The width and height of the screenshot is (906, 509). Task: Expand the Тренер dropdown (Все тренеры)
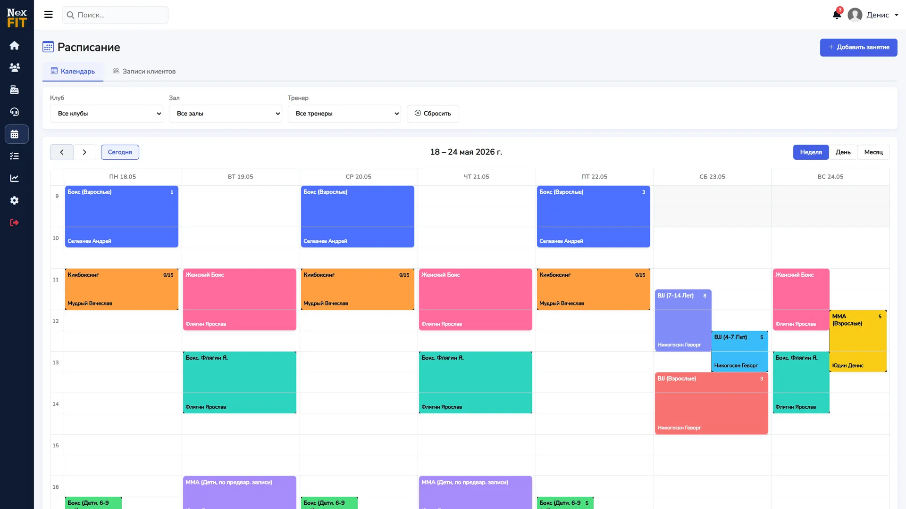tap(344, 114)
